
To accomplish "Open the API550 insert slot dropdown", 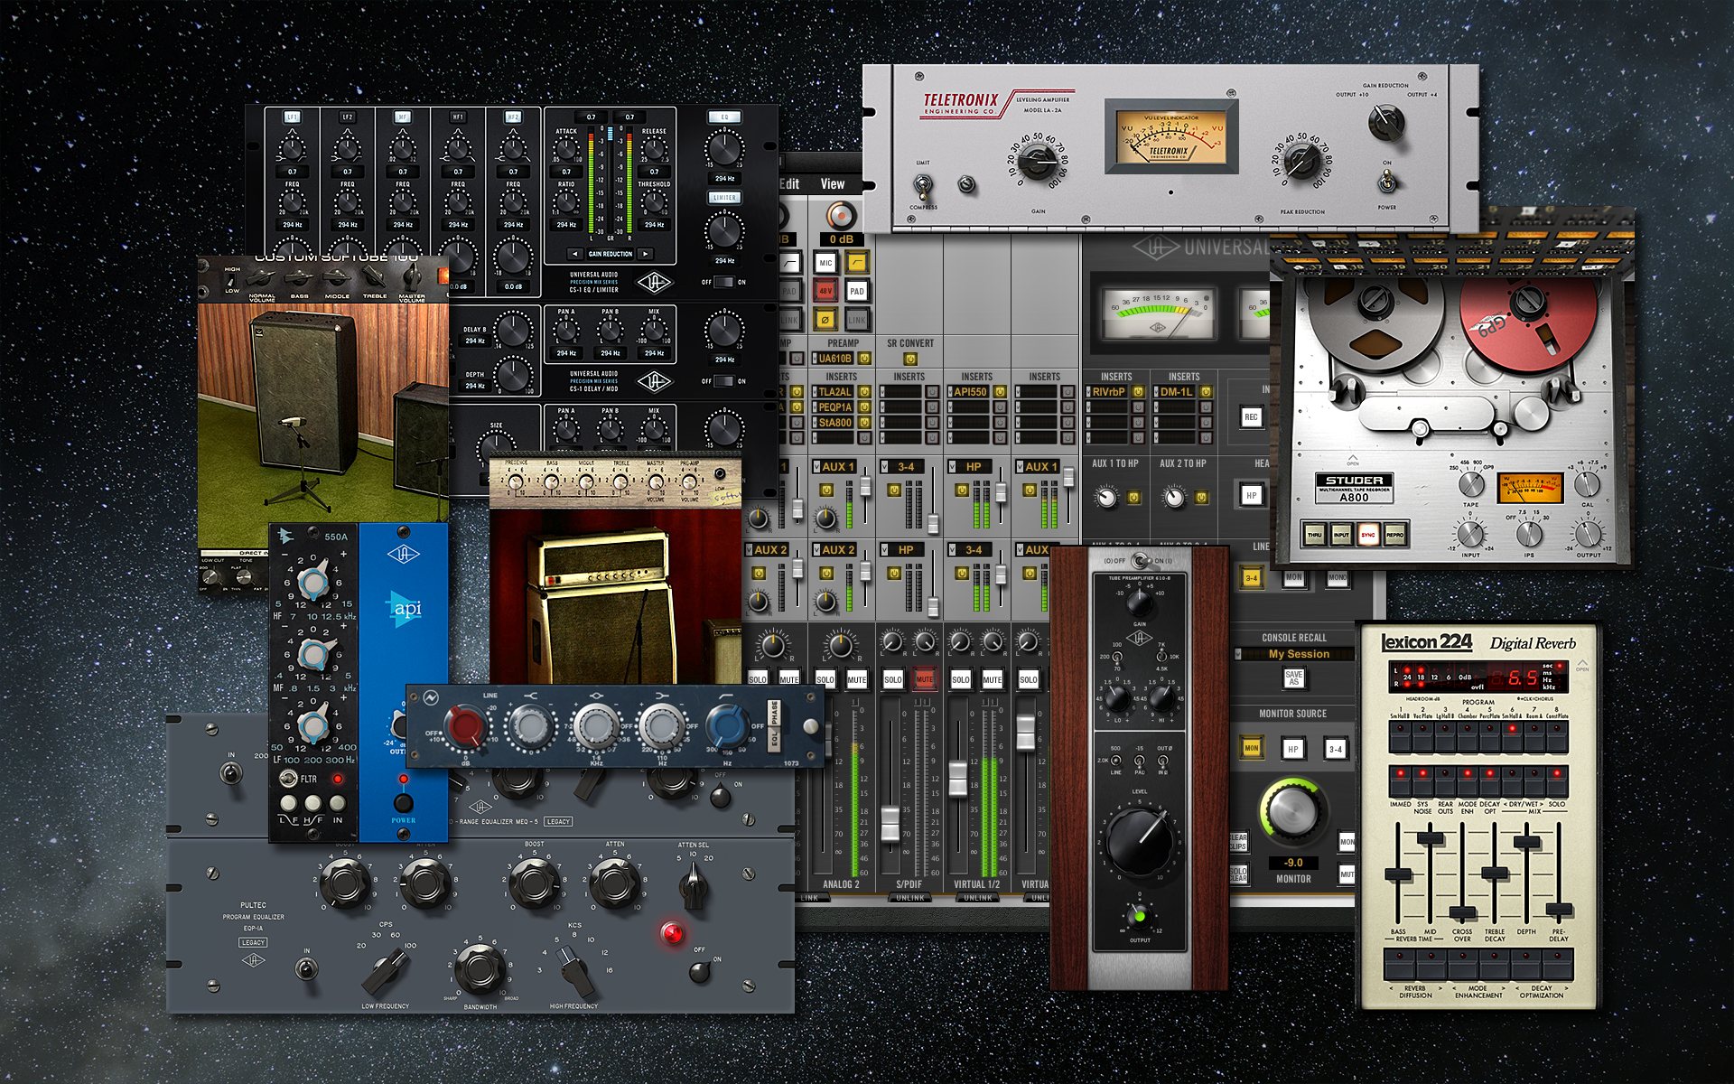I will [969, 392].
